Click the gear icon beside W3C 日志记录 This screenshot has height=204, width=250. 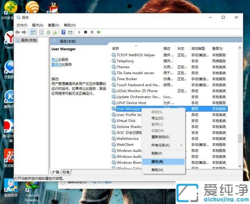(x=114, y=133)
